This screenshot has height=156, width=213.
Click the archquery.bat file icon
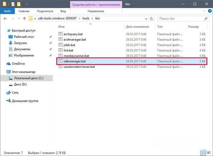[60, 34]
